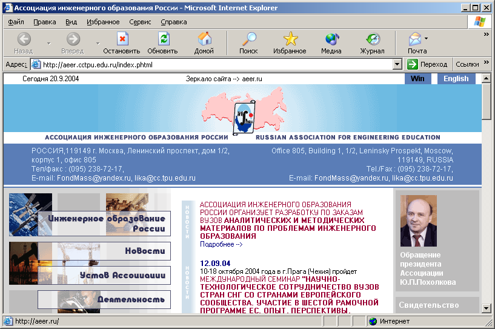Viewport: 495px width, 329px height.
Task: Click the Интернет zone globe in the status bar
Action: click(x=373, y=321)
